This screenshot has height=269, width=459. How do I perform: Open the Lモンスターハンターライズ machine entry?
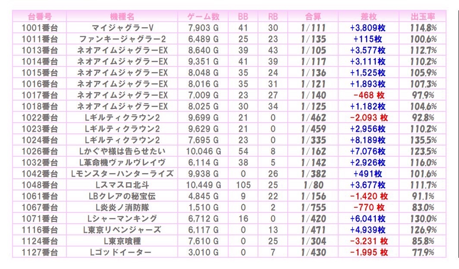pyautogui.click(x=122, y=174)
